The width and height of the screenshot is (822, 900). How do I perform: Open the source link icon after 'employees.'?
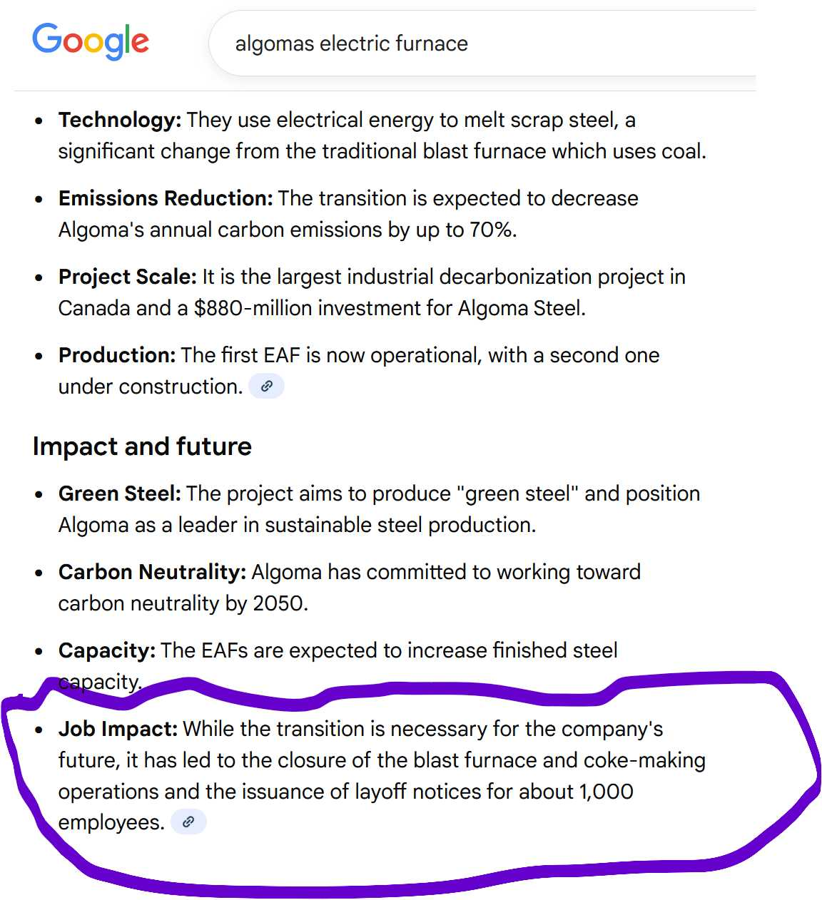(188, 822)
